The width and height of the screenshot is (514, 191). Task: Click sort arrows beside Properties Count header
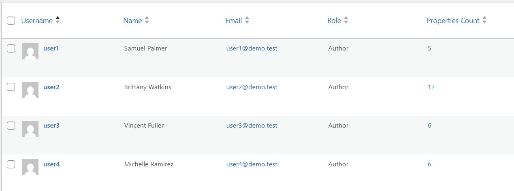click(x=484, y=20)
